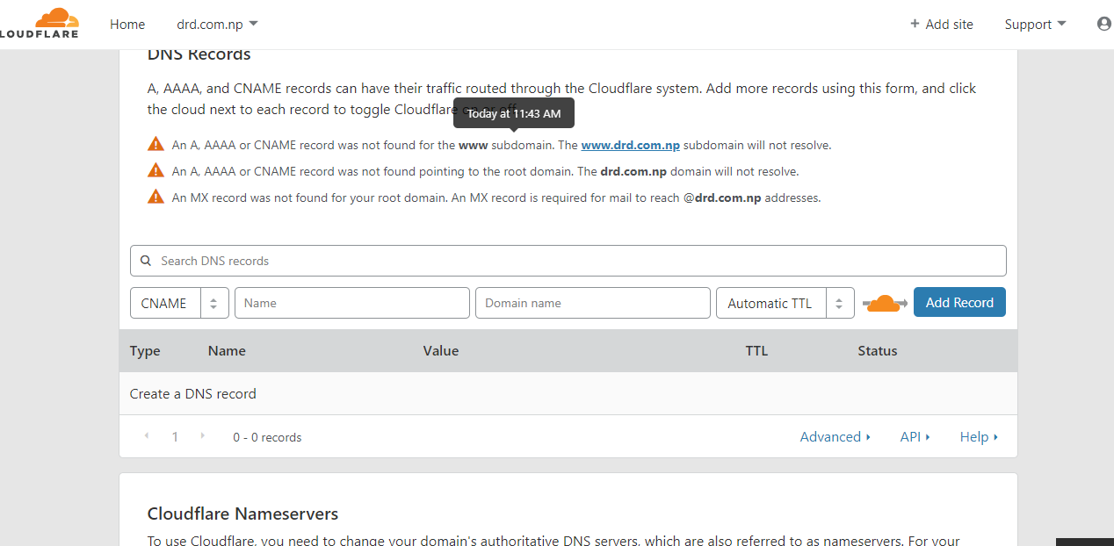This screenshot has width=1114, height=546.
Task: Click the Value column header
Action: (441, 350)
